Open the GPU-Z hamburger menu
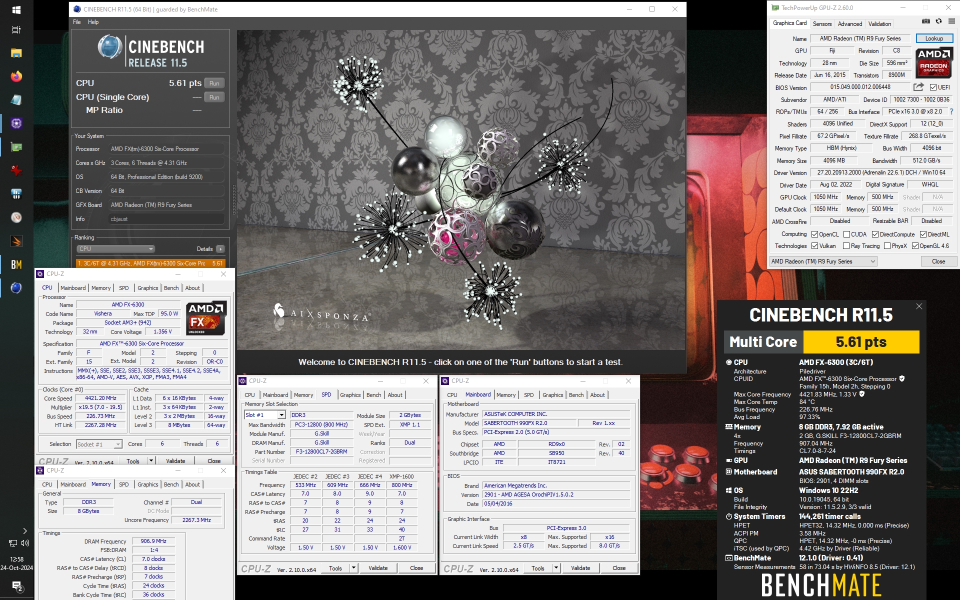The width and height of the screenshot is (960, 600). pos(951,21)
